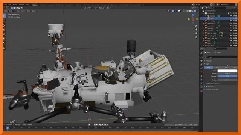Toggle Light selectability arrow icon
Screen dimensions: 241x135
[x=231, y=18]
